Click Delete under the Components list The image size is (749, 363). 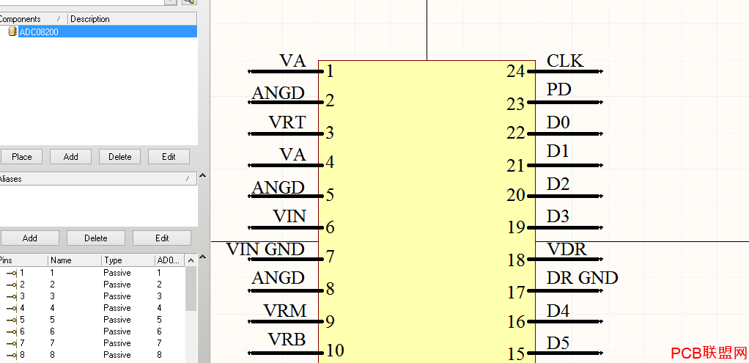120,157
